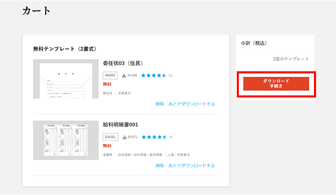This screenshot has height=195, width=336.
Task: Click the EXCEL format badge
Action: pos(110,137)
